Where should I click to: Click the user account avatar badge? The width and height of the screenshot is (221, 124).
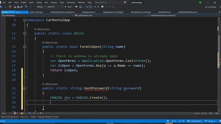click(200, 2)
